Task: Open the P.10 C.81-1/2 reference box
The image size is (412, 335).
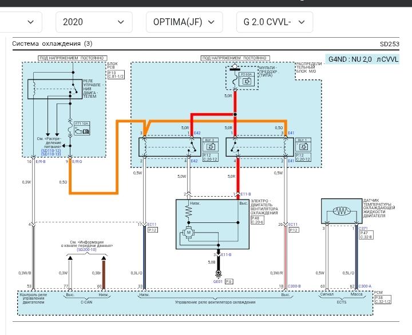Action: point(116,75)
